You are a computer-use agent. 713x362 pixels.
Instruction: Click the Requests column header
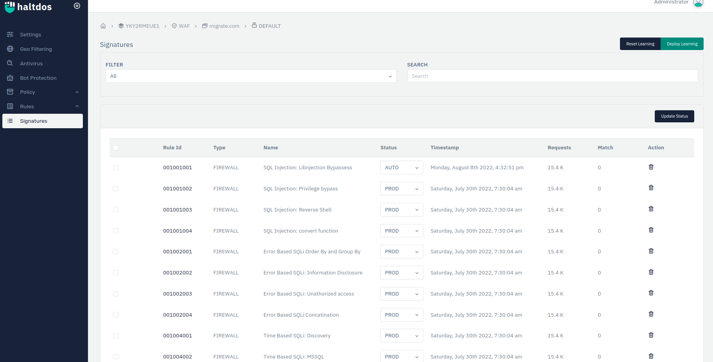559,147
